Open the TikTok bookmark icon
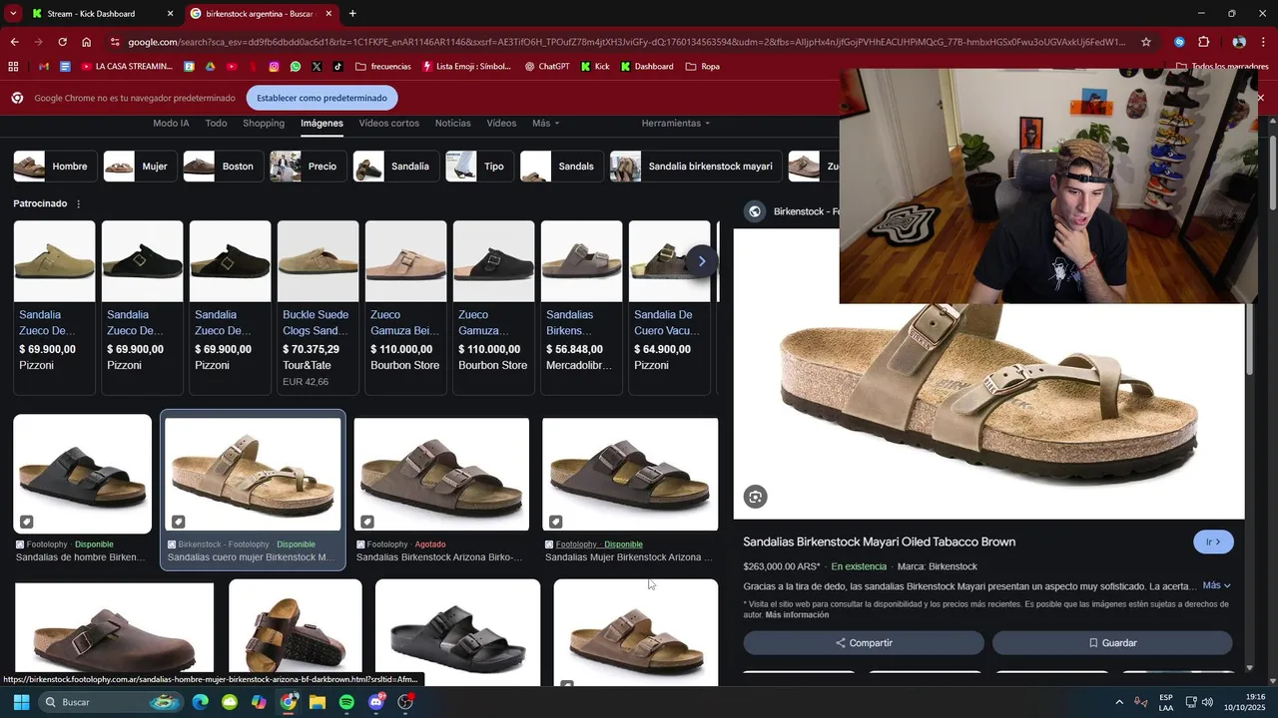This screenshot has width=1278, height=718. pos(337,67)
